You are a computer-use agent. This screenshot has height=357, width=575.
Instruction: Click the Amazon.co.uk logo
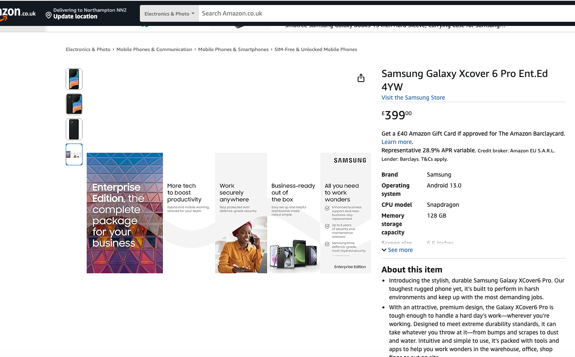(18, 13)
